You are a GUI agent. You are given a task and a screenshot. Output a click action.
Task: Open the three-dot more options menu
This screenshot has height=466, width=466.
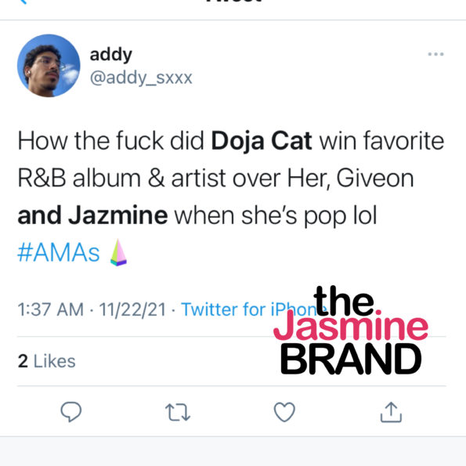click(x=435, y=54)
